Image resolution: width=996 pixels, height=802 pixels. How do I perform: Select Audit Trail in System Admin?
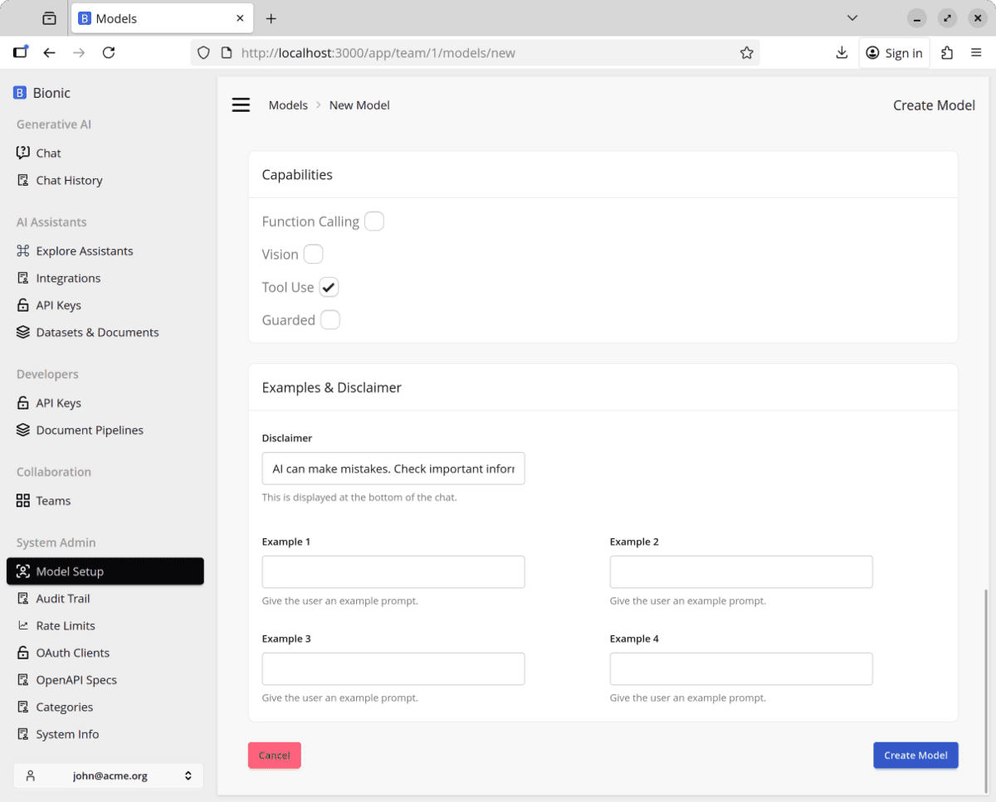click(62, 599)
